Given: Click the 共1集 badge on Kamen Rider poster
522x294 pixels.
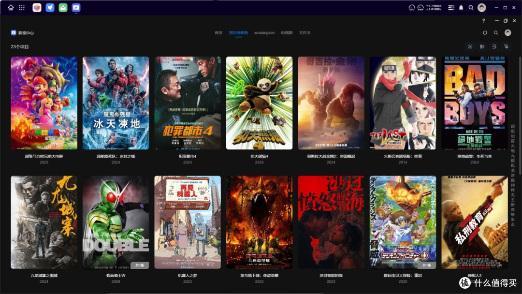Looking at the screenshot, I should click(x=140, y=265).
